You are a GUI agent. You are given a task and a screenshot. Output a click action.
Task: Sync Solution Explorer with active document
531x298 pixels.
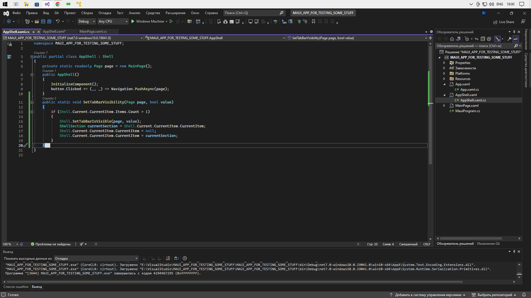pyautogui.click(x=477, y=39)
